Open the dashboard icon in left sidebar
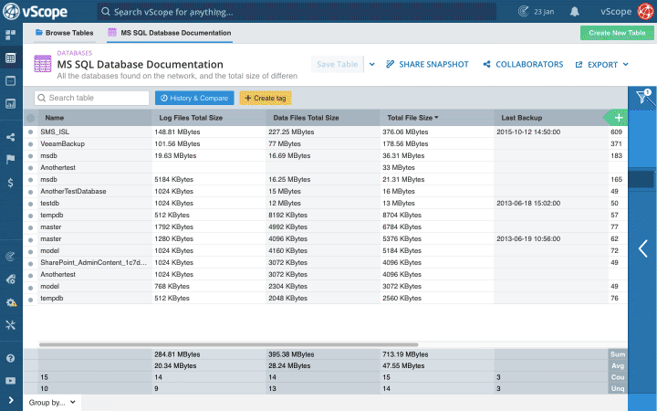Viewport: 657px width, 411px height. tap(10, 35)
